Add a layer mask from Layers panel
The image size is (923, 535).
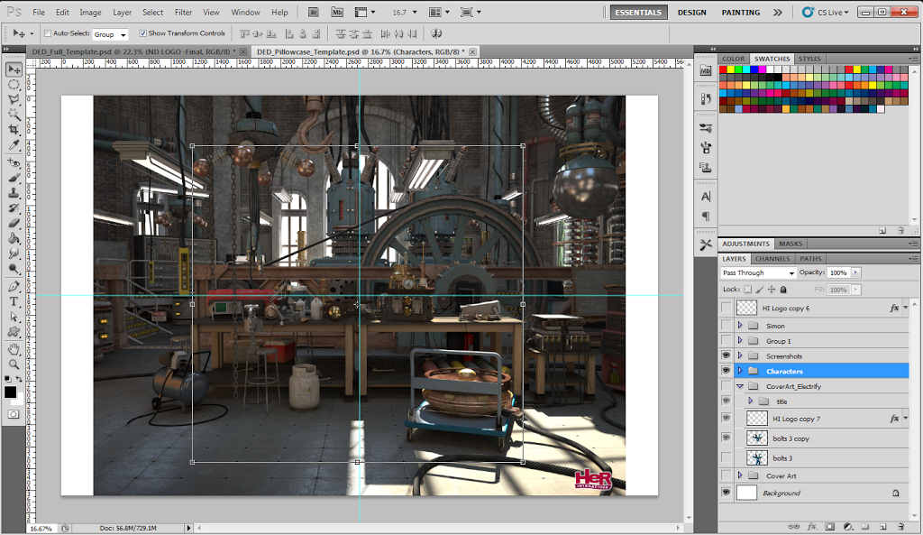click(829, 526)
